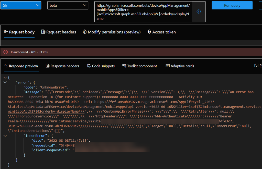Click the Run query button
This screenshot has height=169, width=262.
point(232,5)
